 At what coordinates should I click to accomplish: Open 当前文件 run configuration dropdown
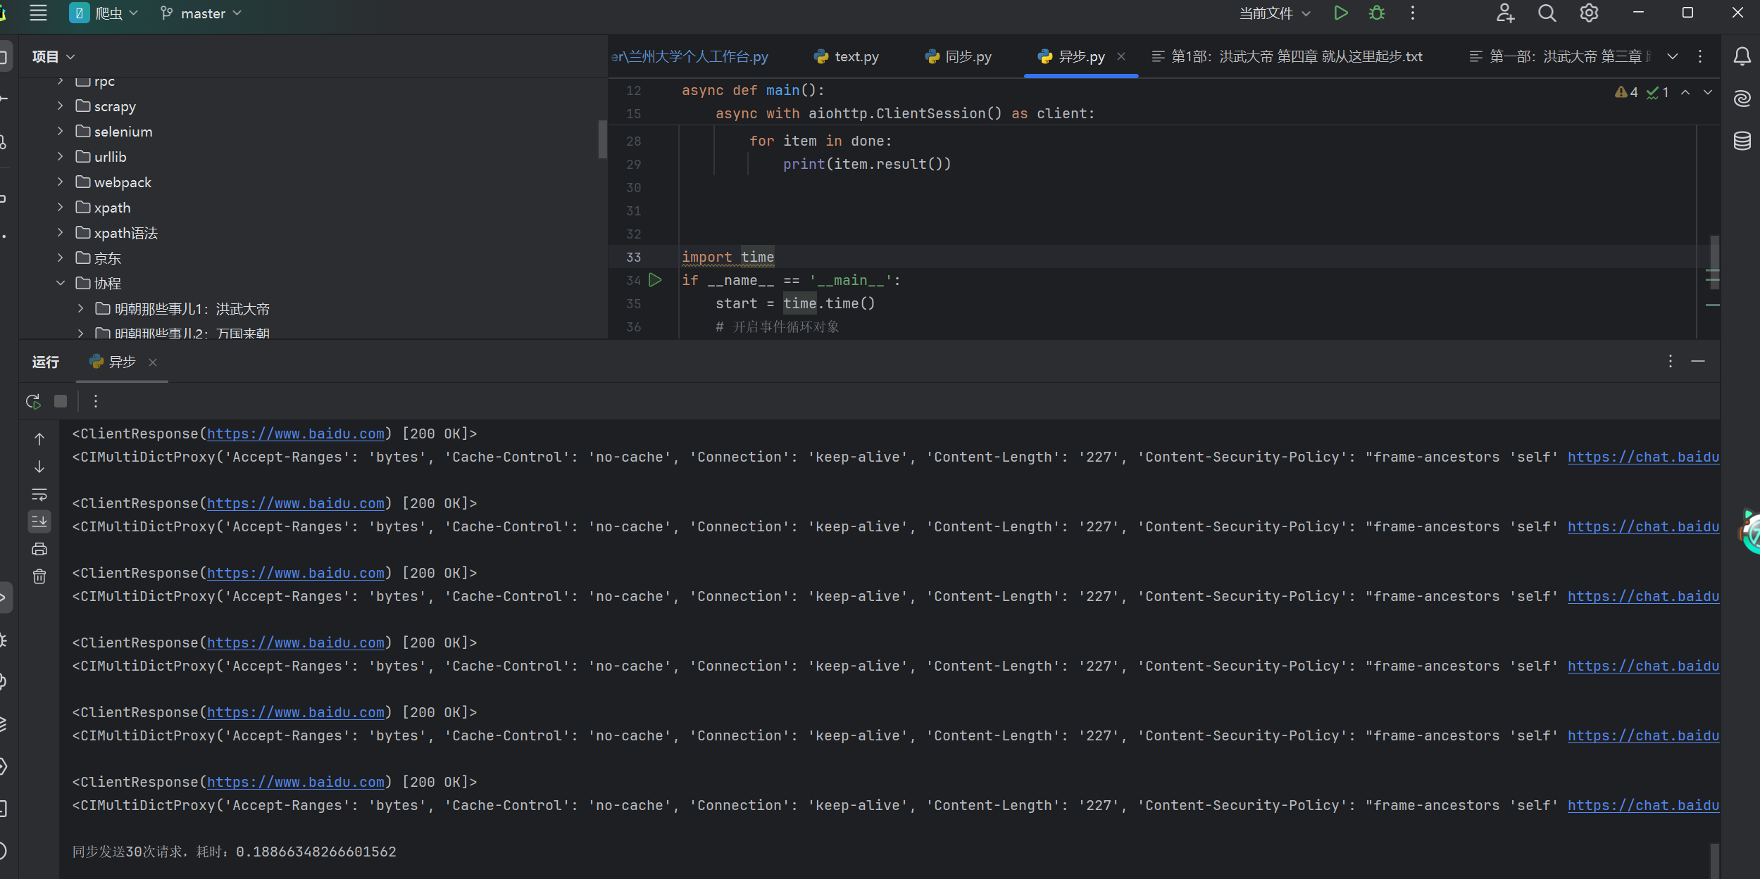[1275, 13]
